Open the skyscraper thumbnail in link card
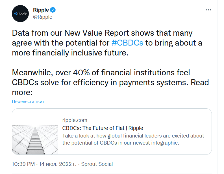The image size is (224, 174). [35, 132]
